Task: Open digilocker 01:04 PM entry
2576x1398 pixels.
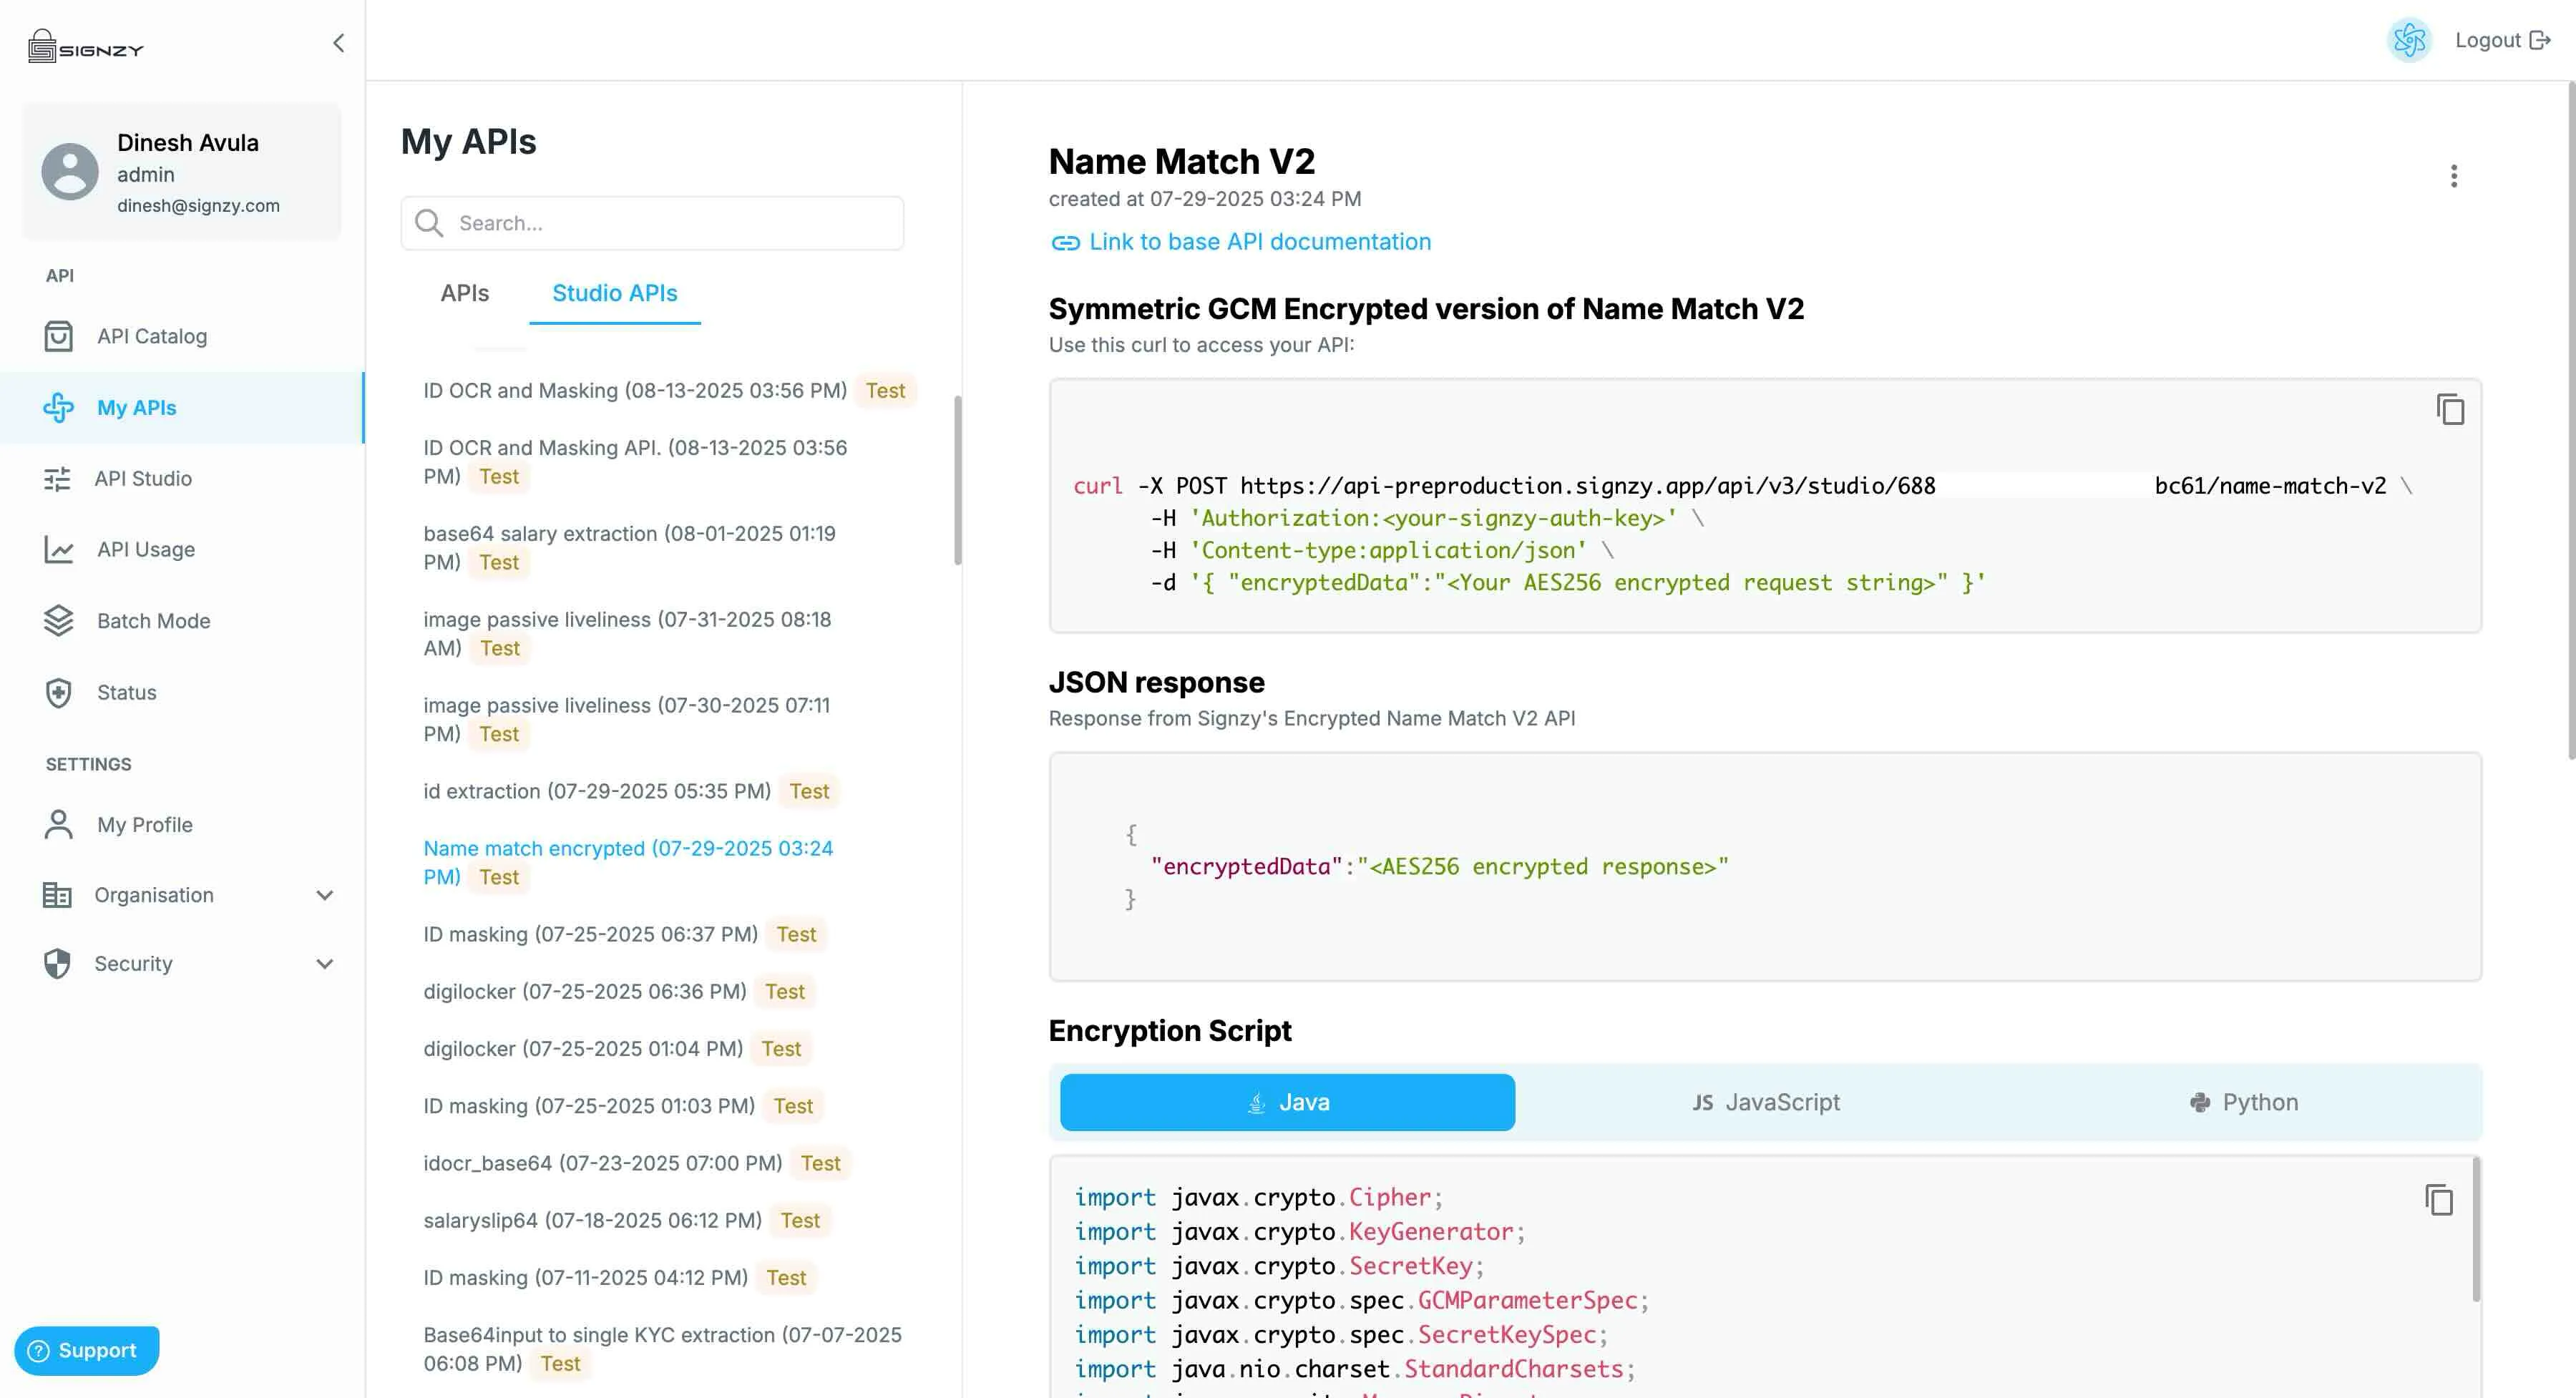Action: pyautogui.click(x=583, y=1048)
